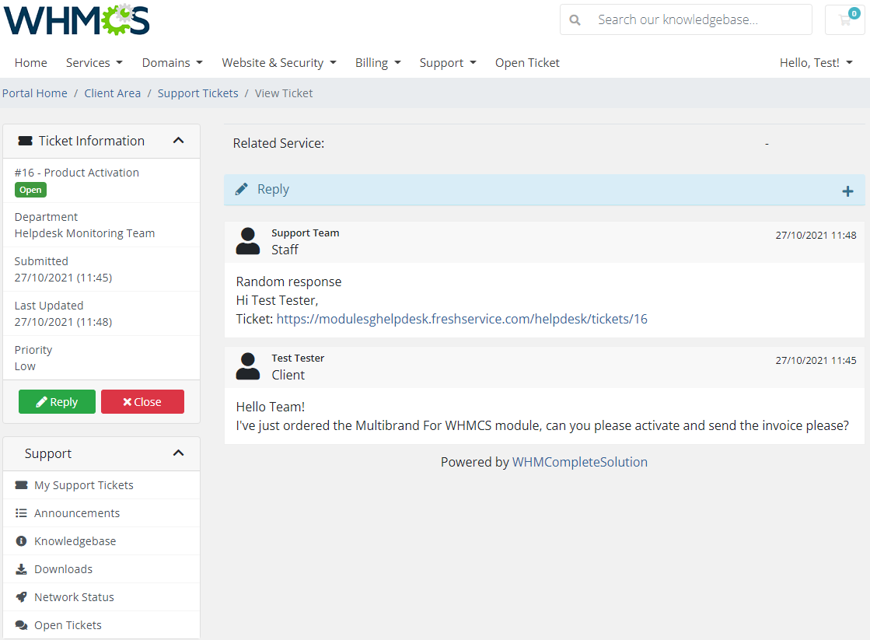870x640 pixels.
Task: Click the Downloads arrow icon
Action: coord(21,569)
